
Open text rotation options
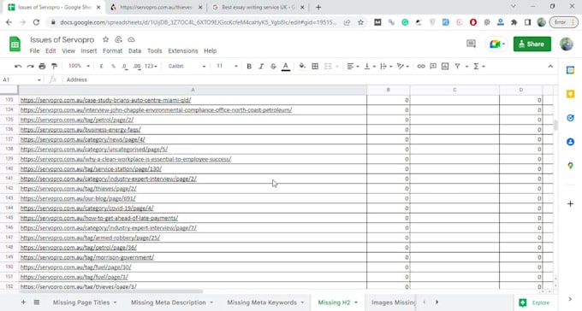click(x=403, y=67)
